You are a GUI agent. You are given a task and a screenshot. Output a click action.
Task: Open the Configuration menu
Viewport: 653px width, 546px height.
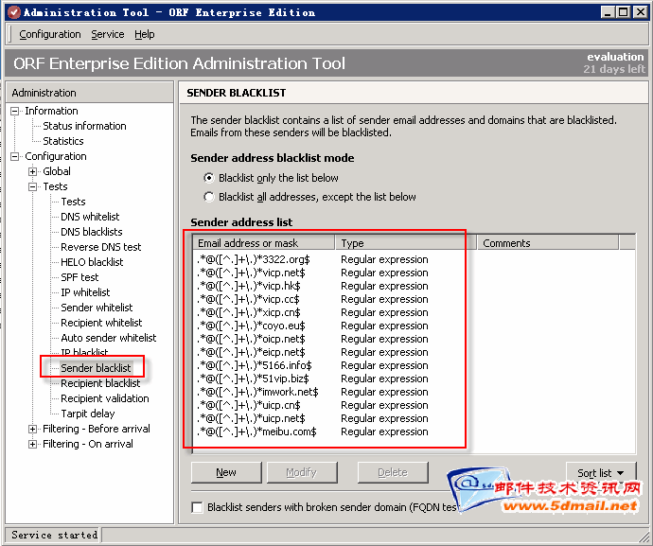(x=50, y=34)
